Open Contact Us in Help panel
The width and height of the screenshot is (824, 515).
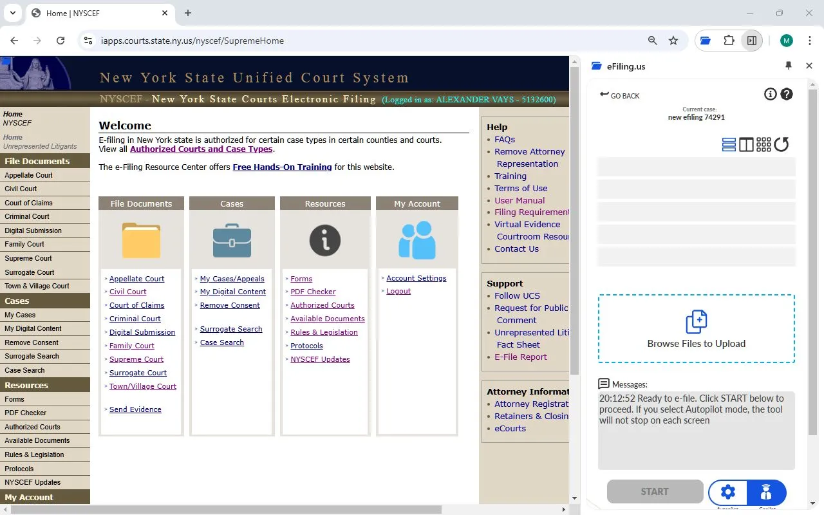pos(516,248)
